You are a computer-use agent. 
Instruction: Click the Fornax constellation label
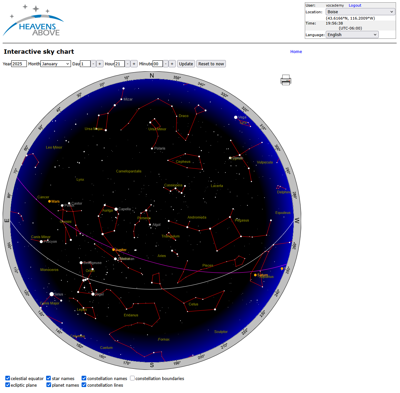[x=164, y=339]
